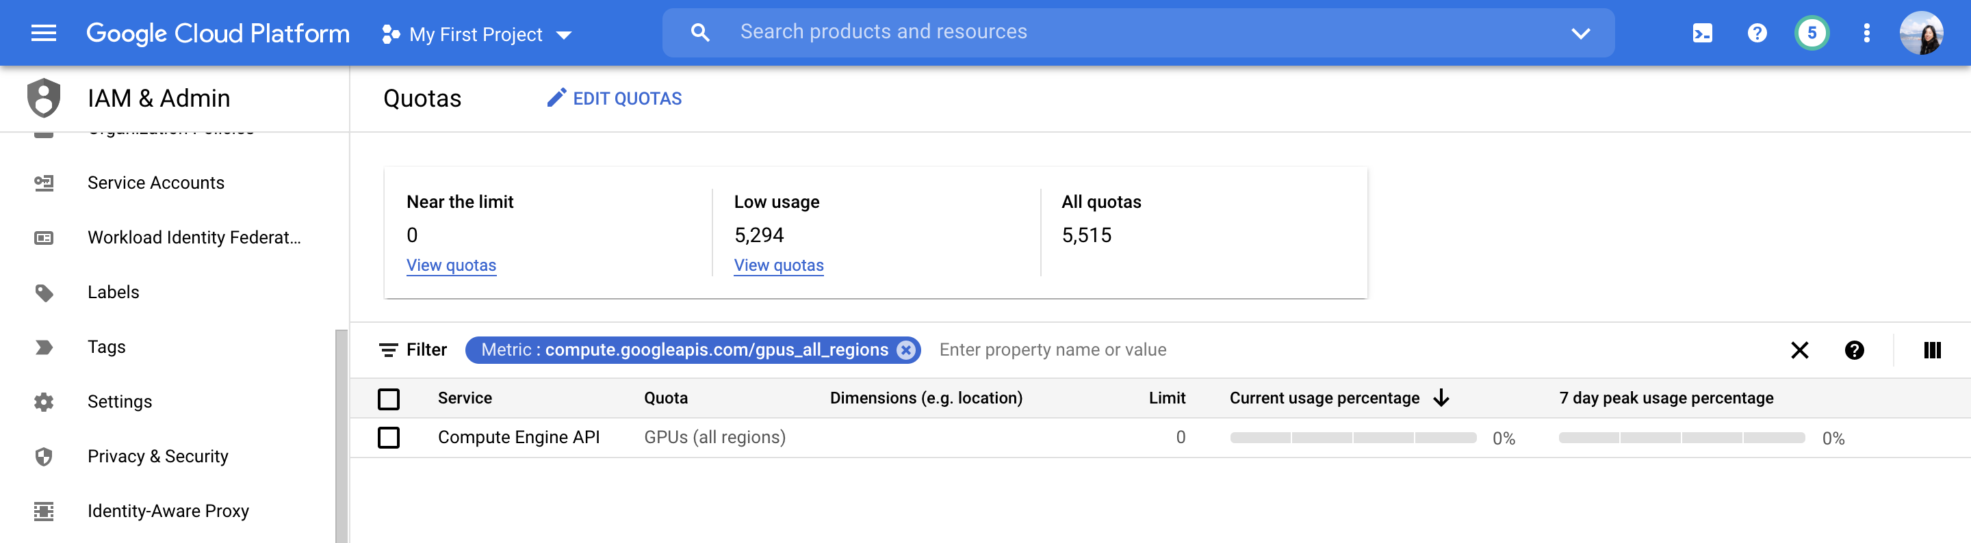Image resolution: width=1971 pixels, height=543 pixels.
Task: Click View quotas under Low usage
Action: point(778,265)
